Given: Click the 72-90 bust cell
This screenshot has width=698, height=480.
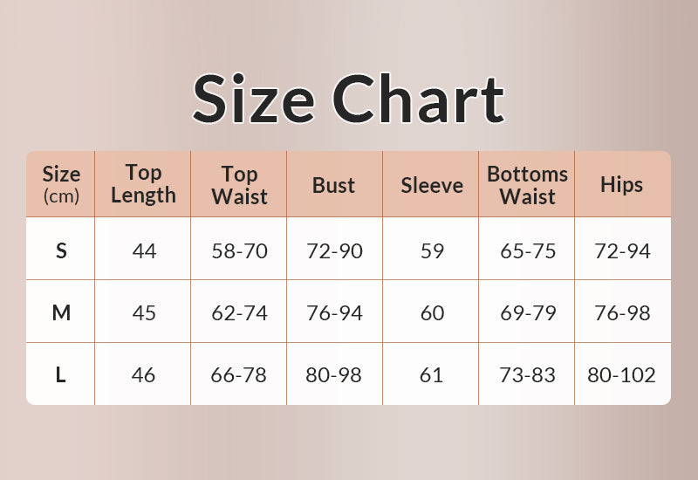Looking at the screenshot, I should (334, 251).
